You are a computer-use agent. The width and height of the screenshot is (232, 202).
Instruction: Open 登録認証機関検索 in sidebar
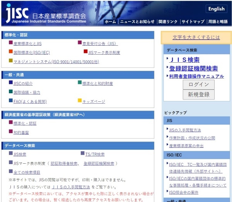pyautogui.click(x=193, y=68)
